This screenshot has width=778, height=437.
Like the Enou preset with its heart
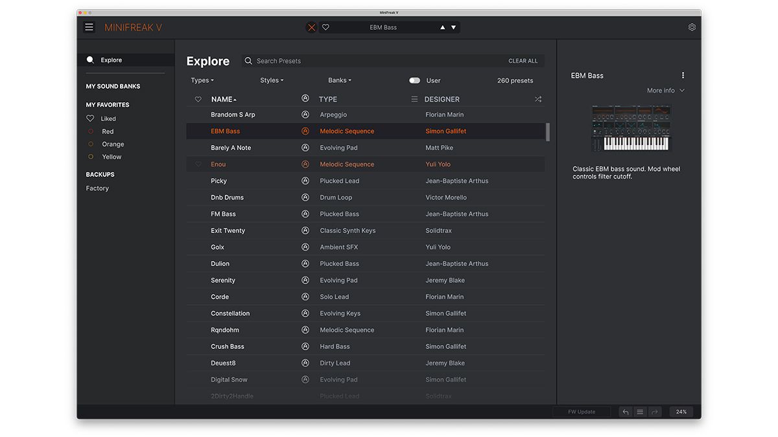coord(198,164)
